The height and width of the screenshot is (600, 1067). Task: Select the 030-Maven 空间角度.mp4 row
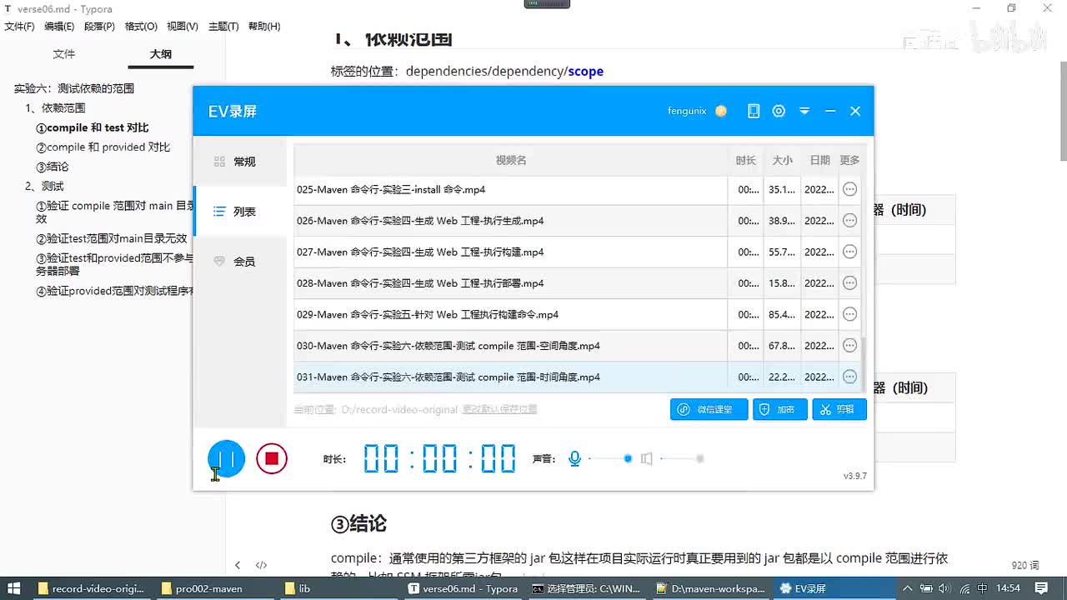[x=578, y=346]
